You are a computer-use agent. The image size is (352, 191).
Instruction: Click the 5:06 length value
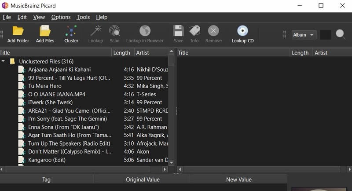tap(128, 160)
